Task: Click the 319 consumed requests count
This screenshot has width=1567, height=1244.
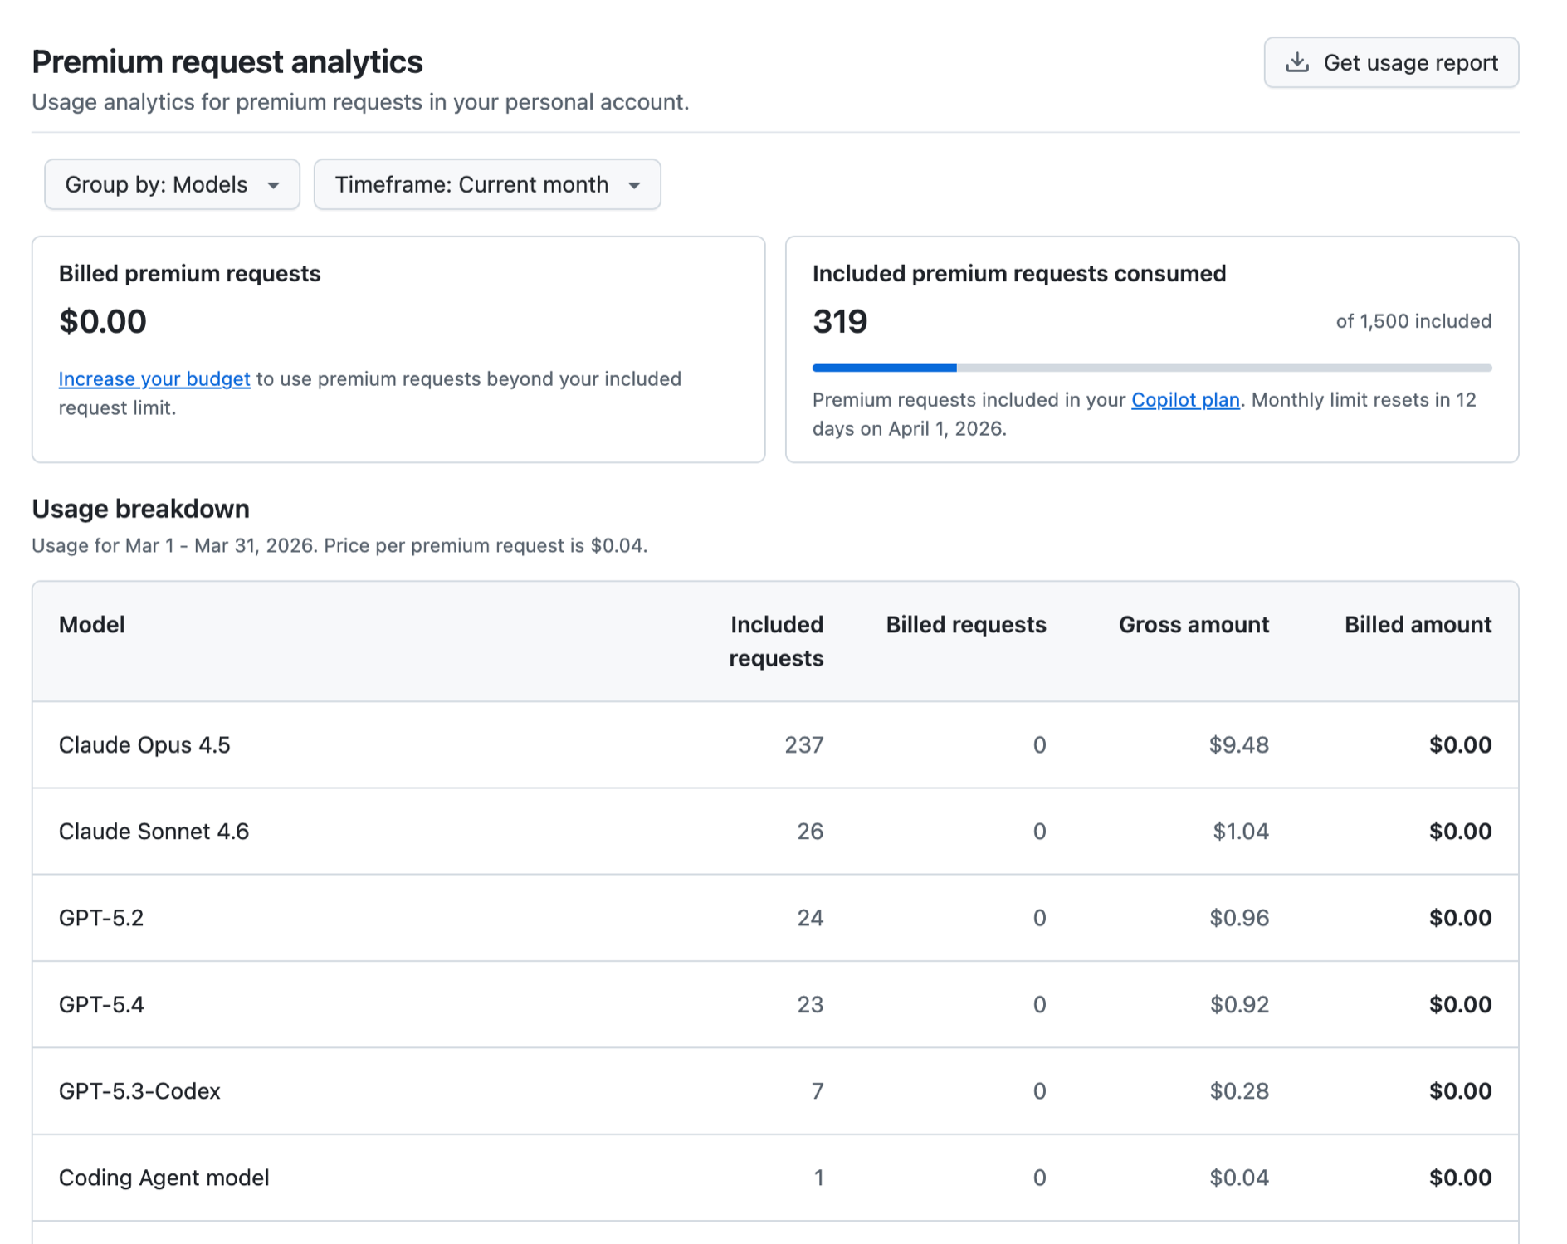Action: [840, 322]
